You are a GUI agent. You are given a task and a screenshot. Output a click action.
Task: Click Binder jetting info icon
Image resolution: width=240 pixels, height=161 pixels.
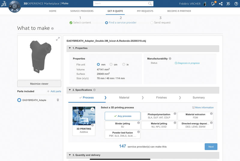coord(138,123)
